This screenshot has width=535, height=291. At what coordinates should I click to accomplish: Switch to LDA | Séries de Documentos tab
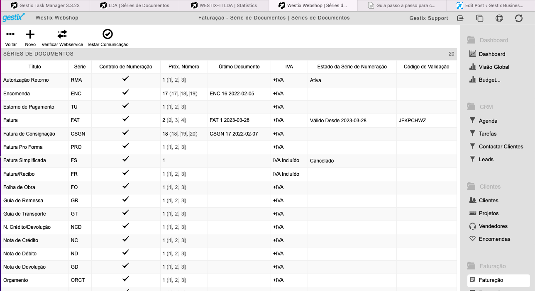[x=134, y=5]
